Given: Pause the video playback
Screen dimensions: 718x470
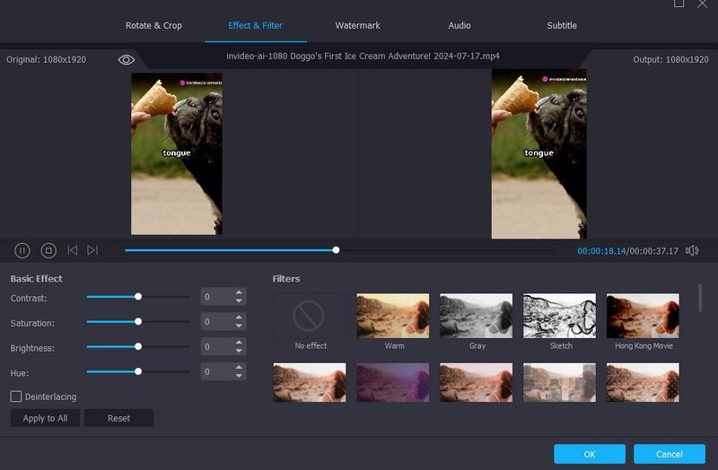Looking at the screenshot, I should (x=22, y=251).
